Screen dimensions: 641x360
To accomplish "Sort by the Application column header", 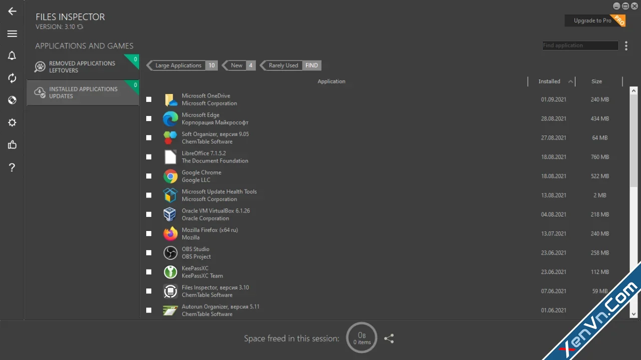I will 332,81.
